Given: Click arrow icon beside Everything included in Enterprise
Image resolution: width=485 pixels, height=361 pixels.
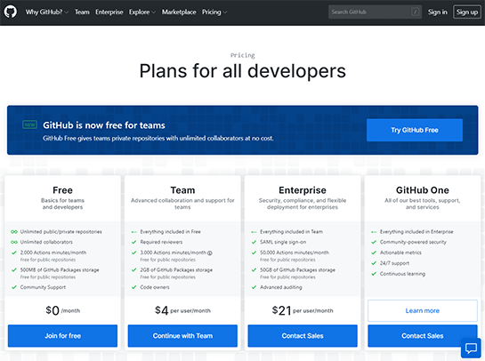Looking at the screenshot, I should pyautogui.click(x=374, y=232).
